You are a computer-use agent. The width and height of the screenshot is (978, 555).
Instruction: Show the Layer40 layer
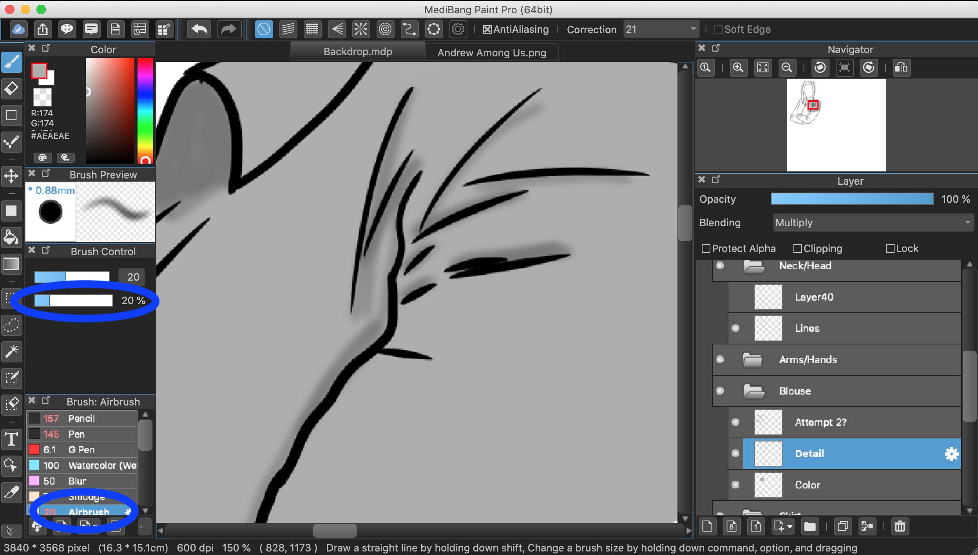pos(735,297)
